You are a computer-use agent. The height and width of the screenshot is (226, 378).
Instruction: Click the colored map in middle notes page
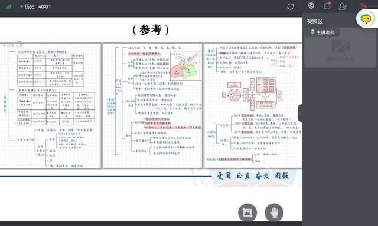(185, 66)
